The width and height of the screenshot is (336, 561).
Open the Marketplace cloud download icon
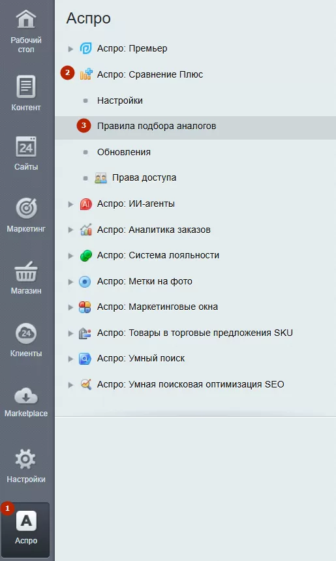click(x=25, y=396)
